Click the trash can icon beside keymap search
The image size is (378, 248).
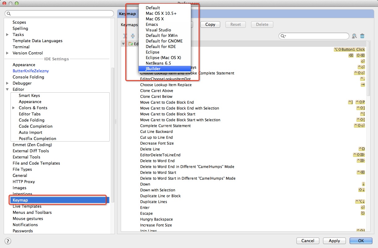pos(362,36)
